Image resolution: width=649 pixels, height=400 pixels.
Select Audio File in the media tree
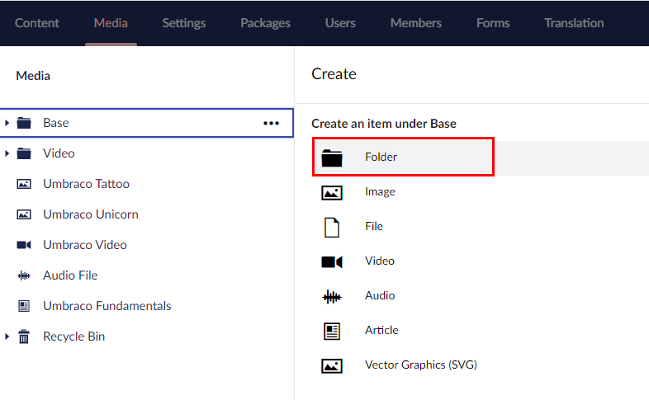point(70,275)
